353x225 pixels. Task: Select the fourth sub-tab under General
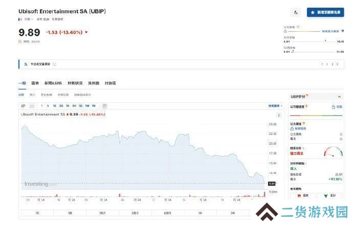63,95
